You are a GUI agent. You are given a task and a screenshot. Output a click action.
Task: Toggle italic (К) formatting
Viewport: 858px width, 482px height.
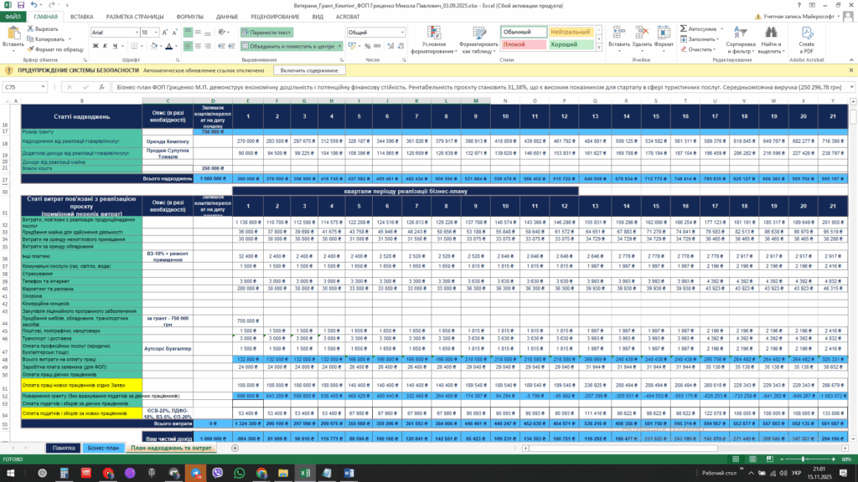pos(105,47)
